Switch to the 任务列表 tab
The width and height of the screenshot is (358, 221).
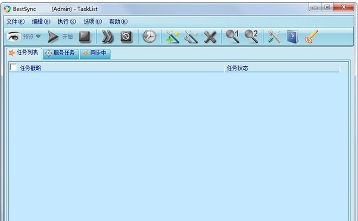coord(24,53)
